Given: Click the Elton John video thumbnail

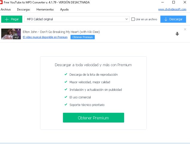Looking at the screenshot, I should [11, 34].
